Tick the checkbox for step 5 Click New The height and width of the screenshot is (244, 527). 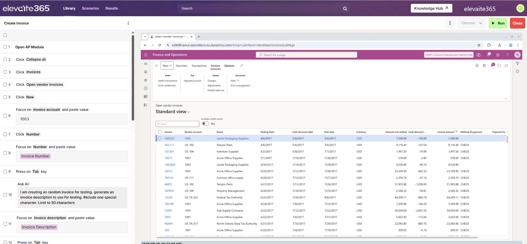(x=5, y=97)
